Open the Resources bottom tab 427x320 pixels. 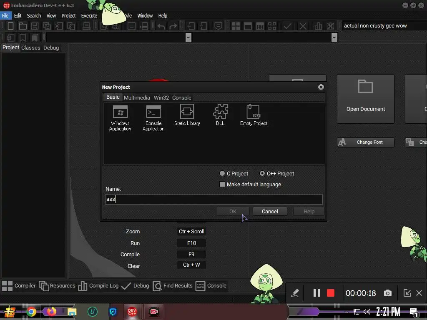tap(57, 286)
